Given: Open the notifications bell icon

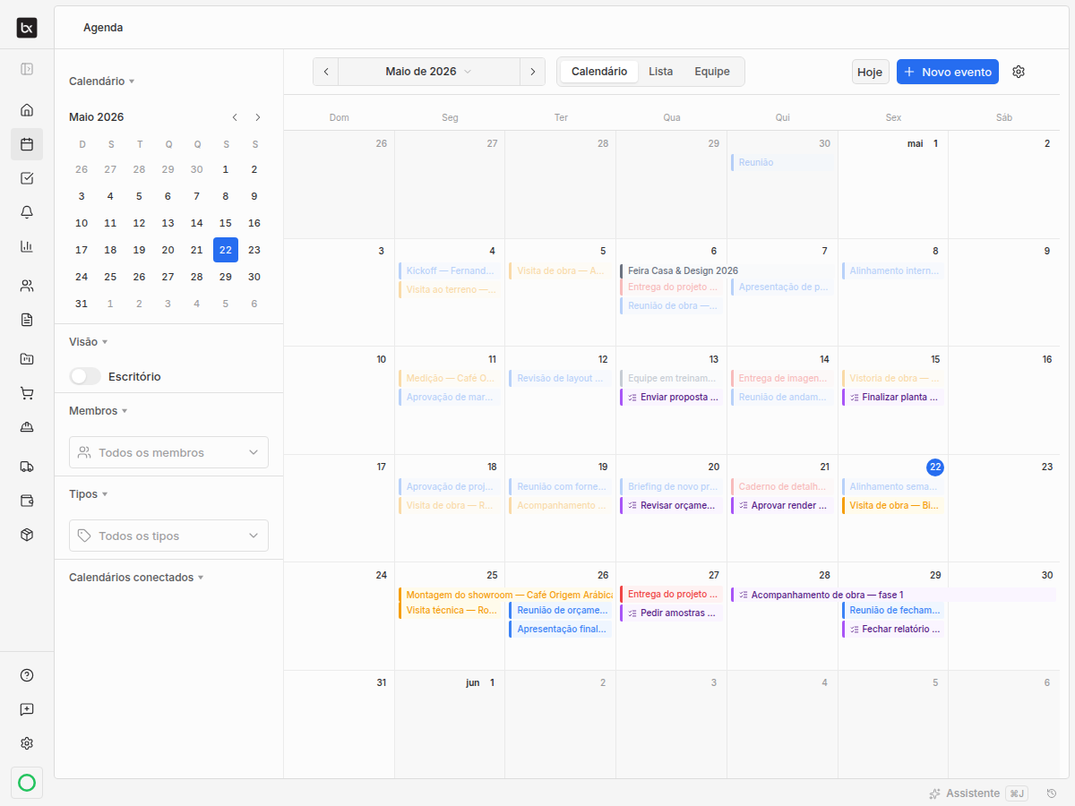Looking at the screenshot, I should [x=27, y=212].
